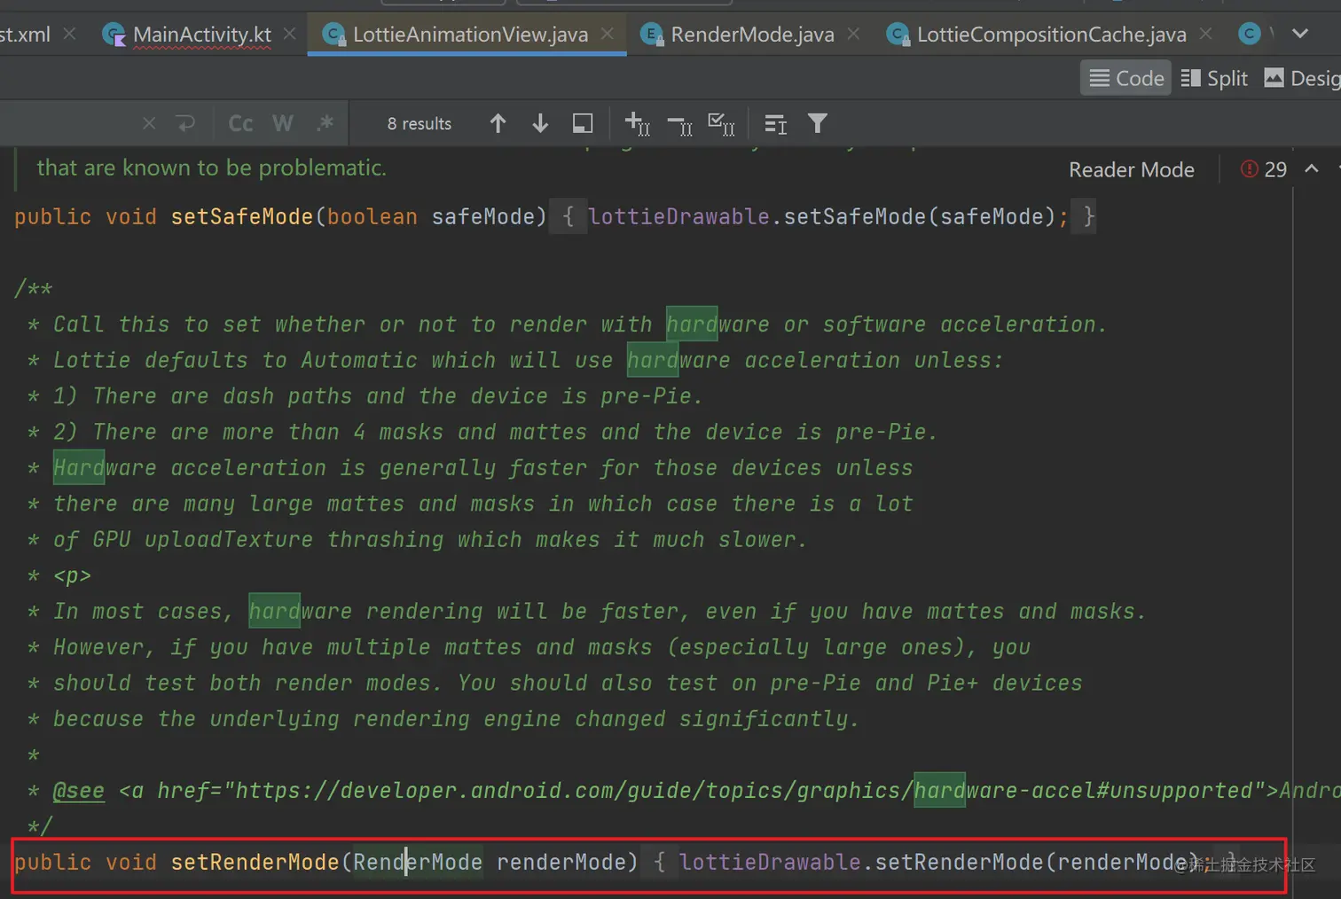Open search results in Find window
This screenshot has height=899, width=1341.
[x=775, y=124]
